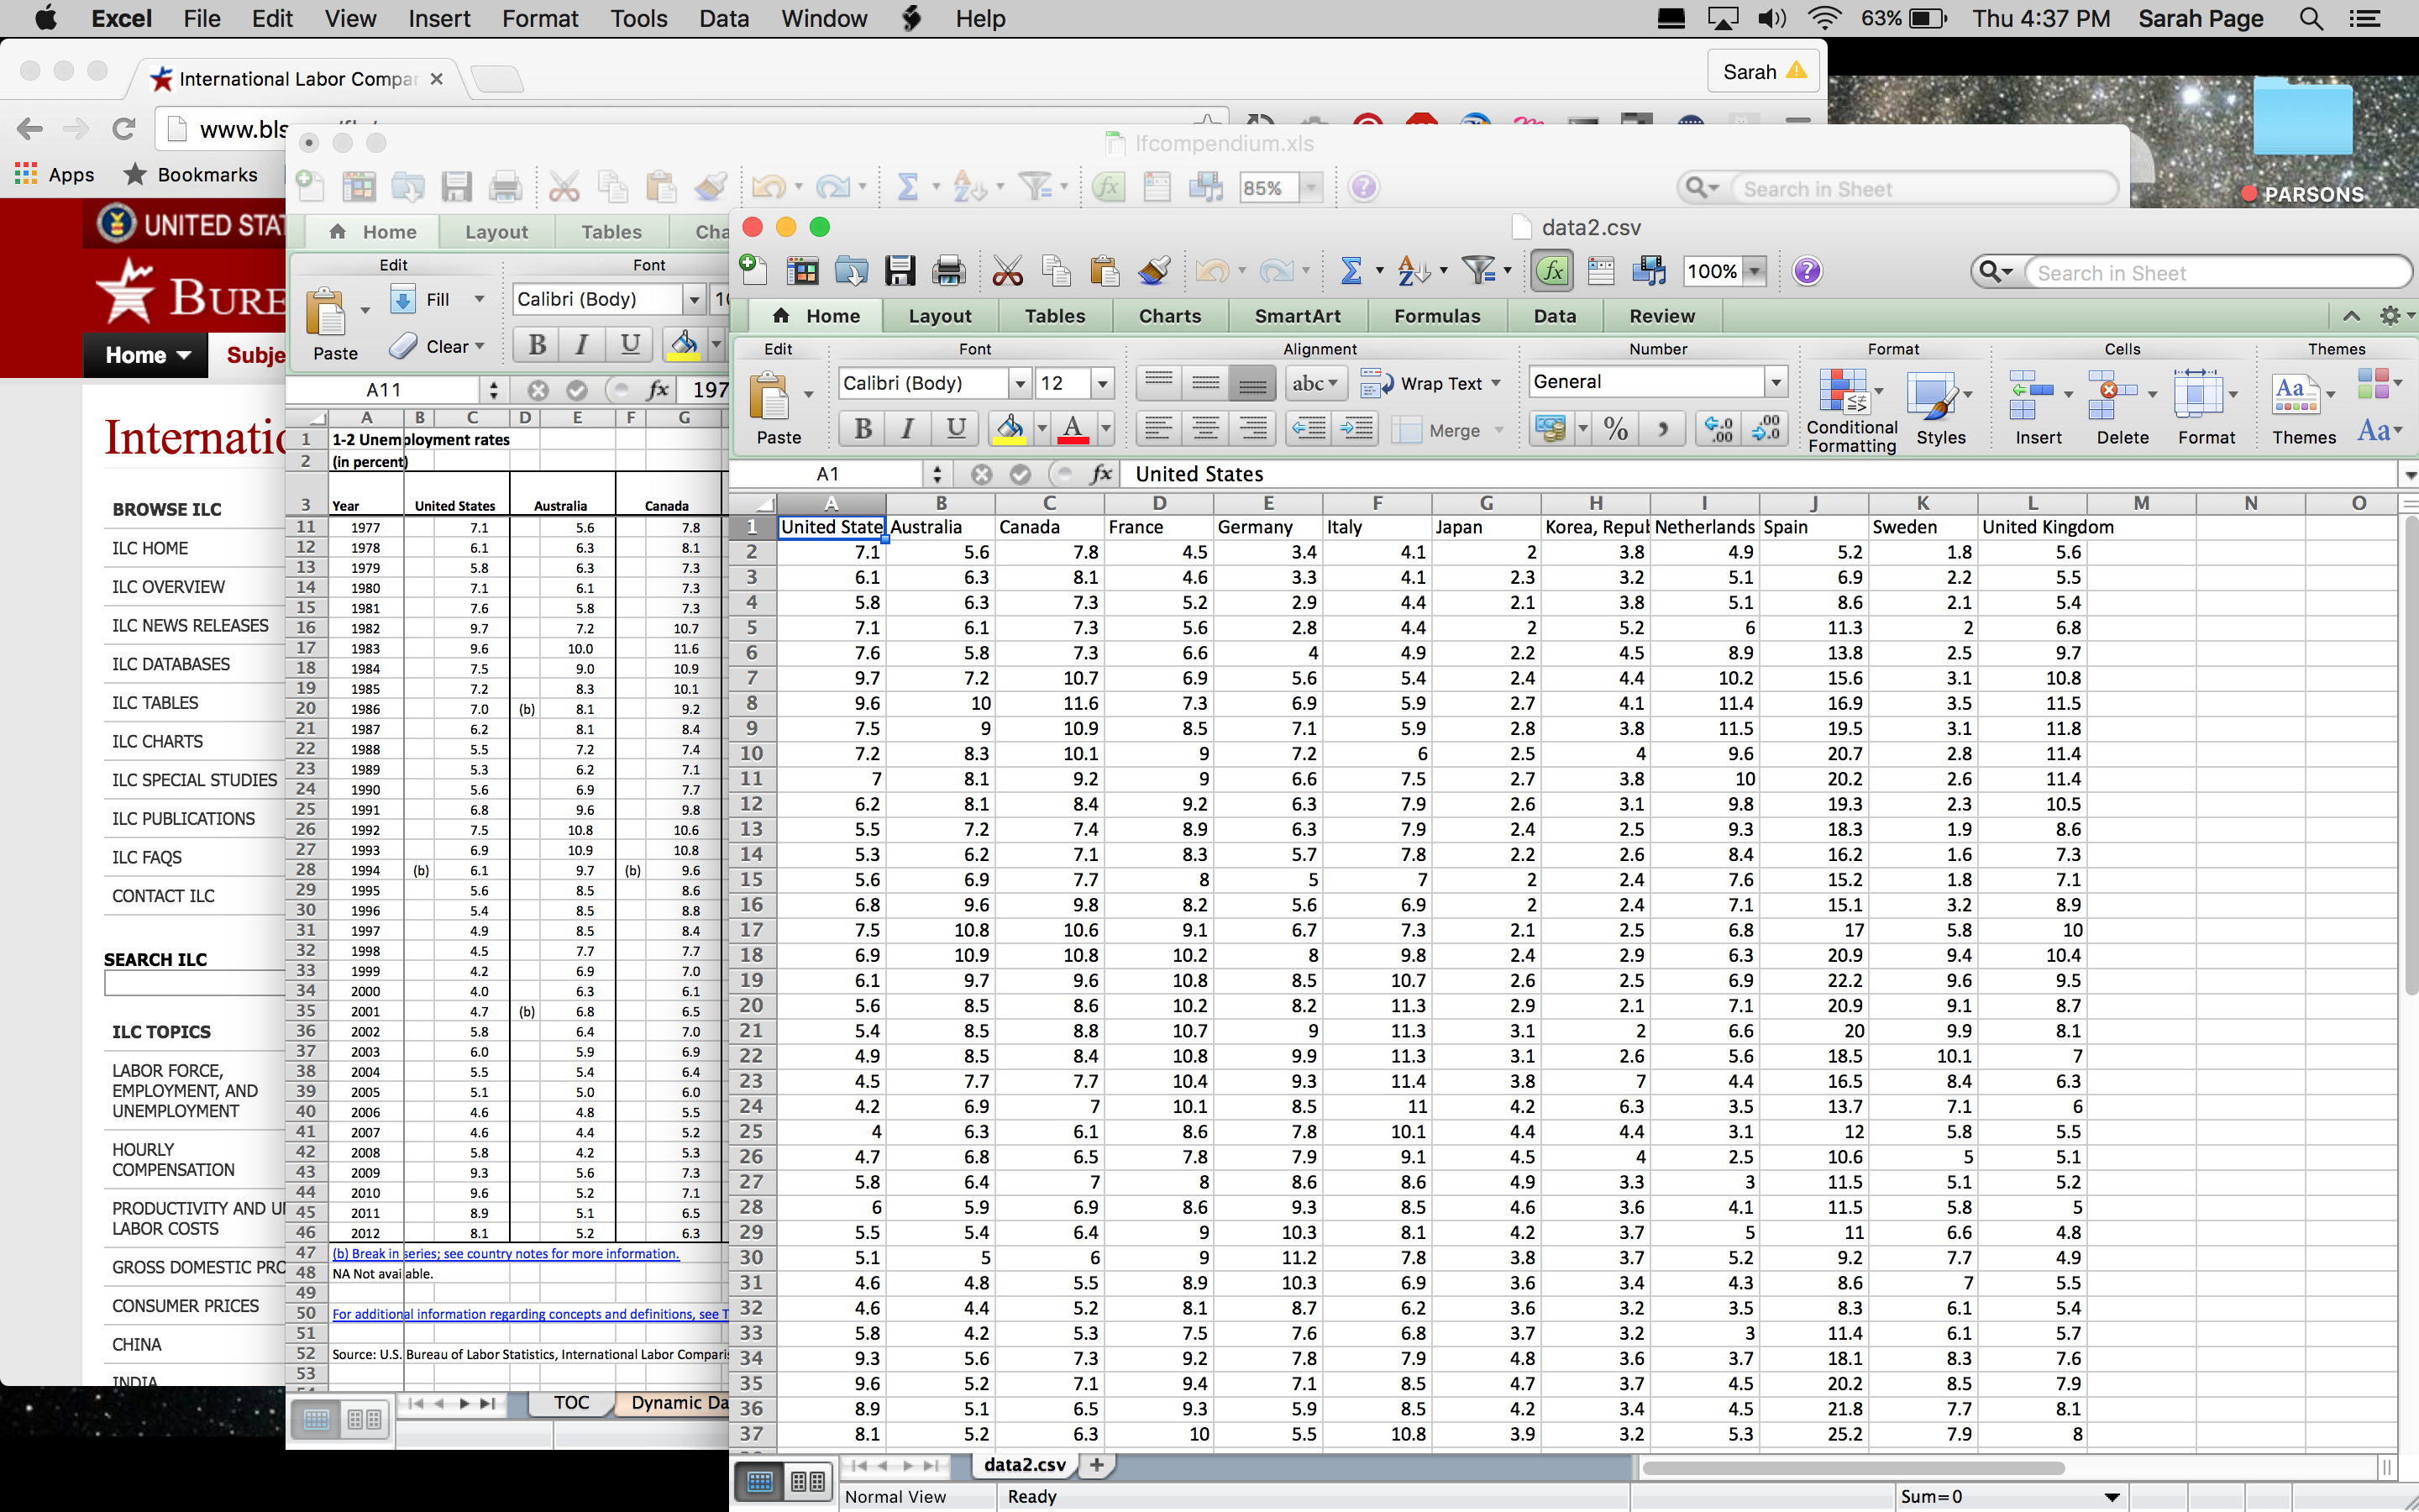The height and width of the screenshot is (1512, 2419).
Task: Open ILC CHARTS link in browser sidebar
Action: pos(157,741)
